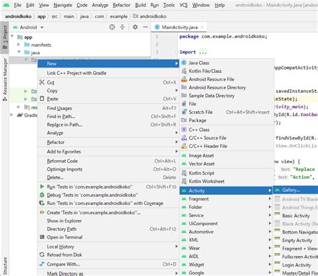Open the VCS menu

point(183,5)
